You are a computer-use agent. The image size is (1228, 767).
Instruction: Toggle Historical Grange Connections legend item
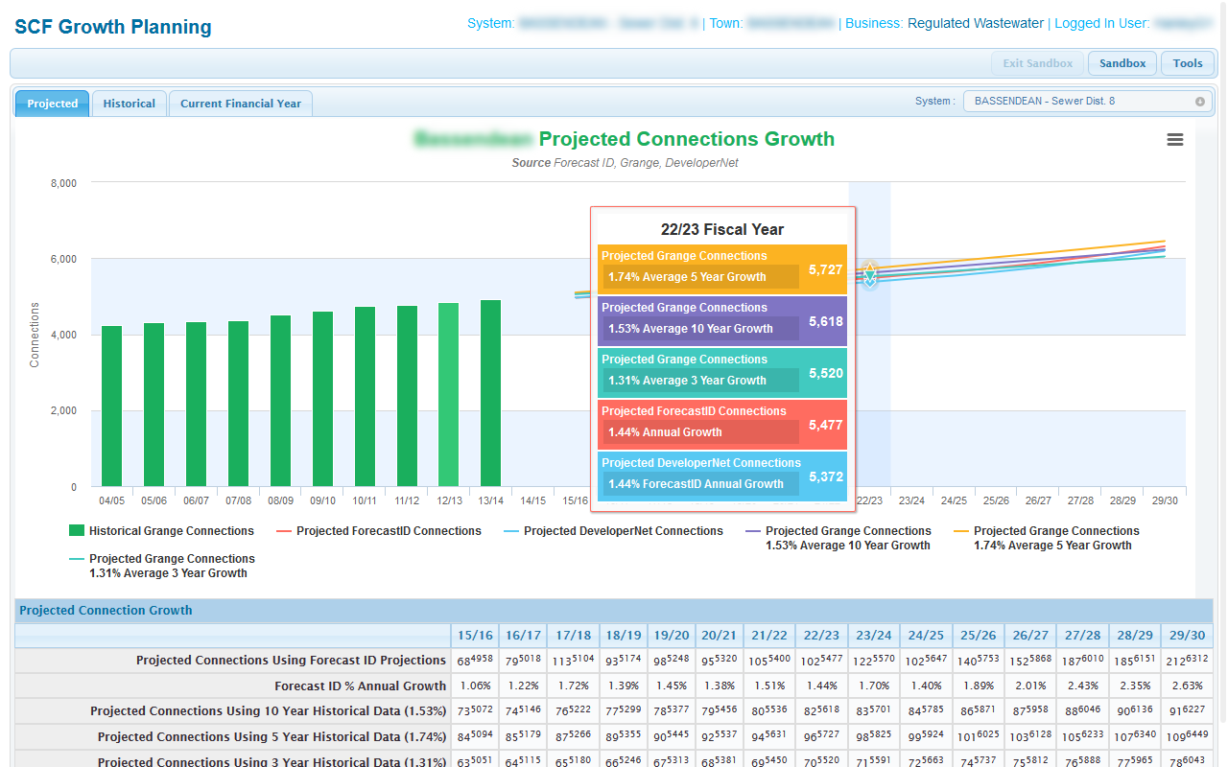161,531
